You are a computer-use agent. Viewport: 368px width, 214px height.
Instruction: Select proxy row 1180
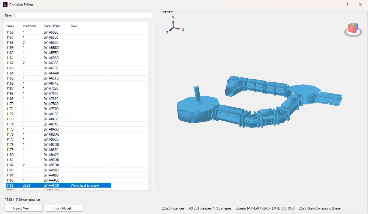pos(58,155)
